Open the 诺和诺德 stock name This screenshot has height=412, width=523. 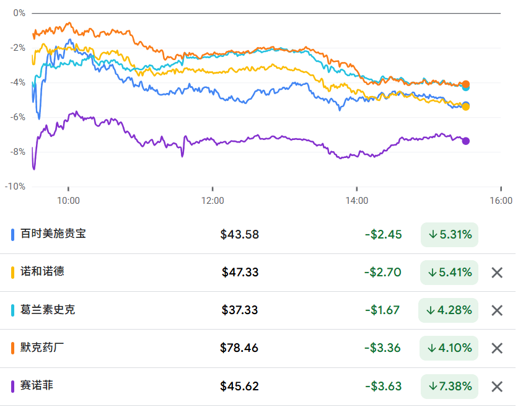pos(42,271)
